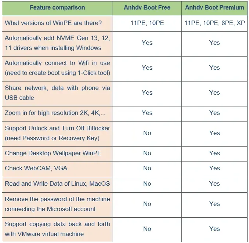
Task: Select Premium "Yes" for Wifi connection row
Action: click(214, 68)
